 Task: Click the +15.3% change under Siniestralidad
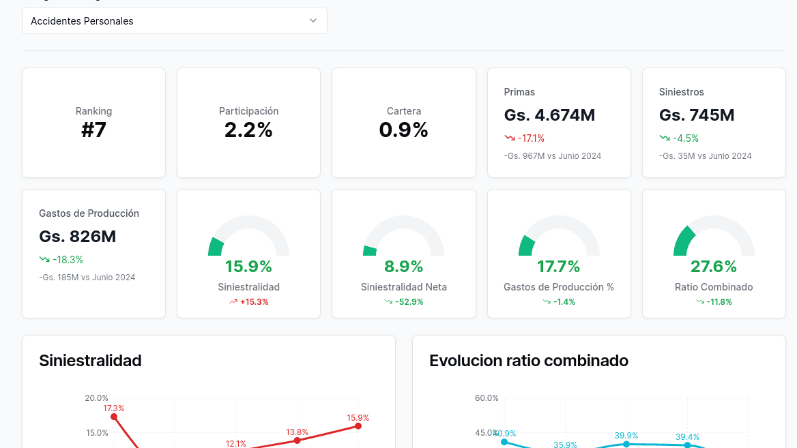(254, 301)
